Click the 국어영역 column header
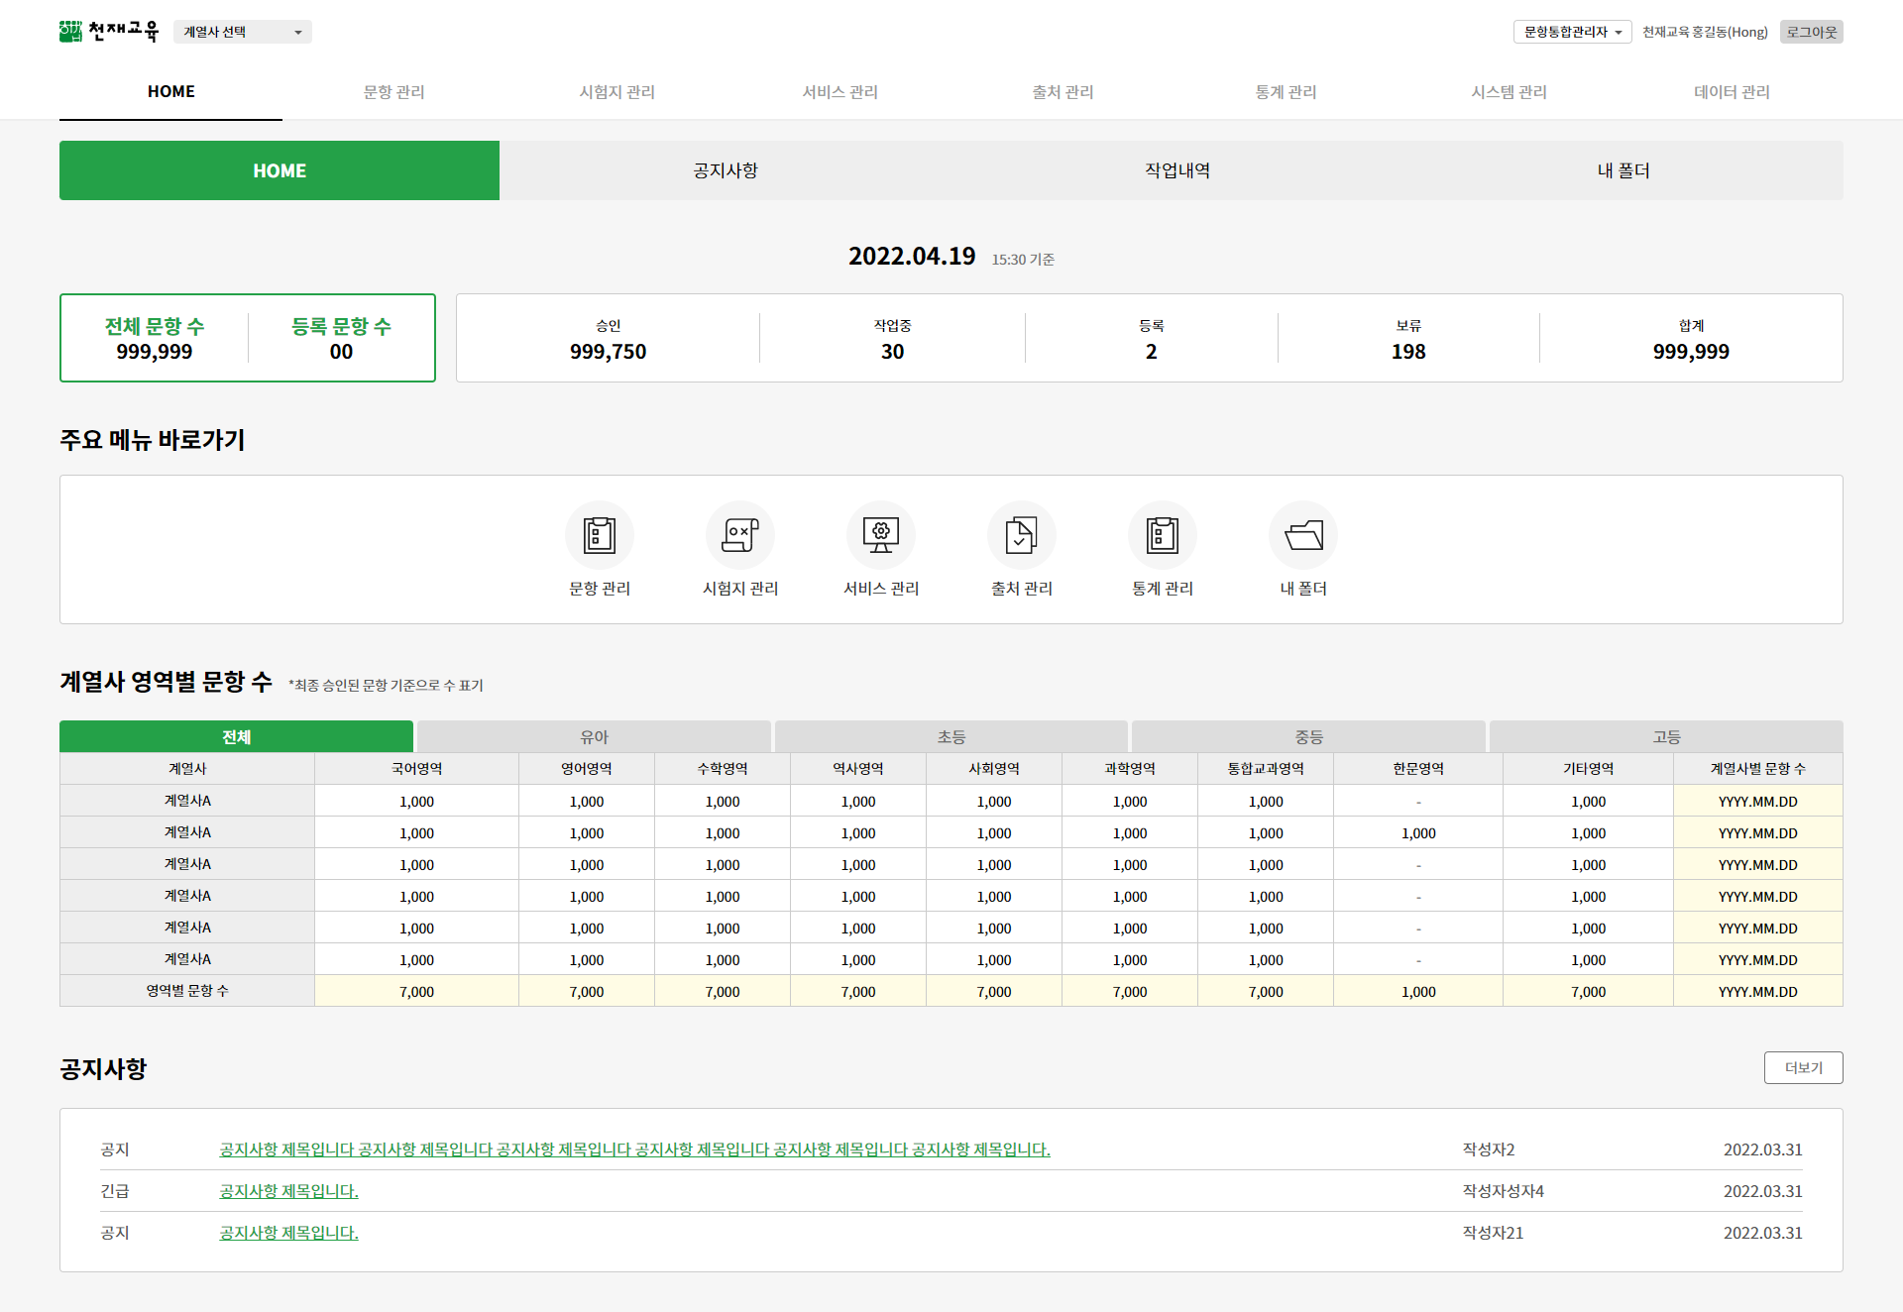The height and width of the screenshot is (1312, 1903). tap(416, 768)
